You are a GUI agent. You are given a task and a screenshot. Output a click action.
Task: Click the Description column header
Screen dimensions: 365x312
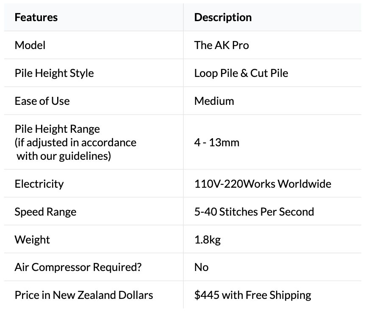point(223,17)
